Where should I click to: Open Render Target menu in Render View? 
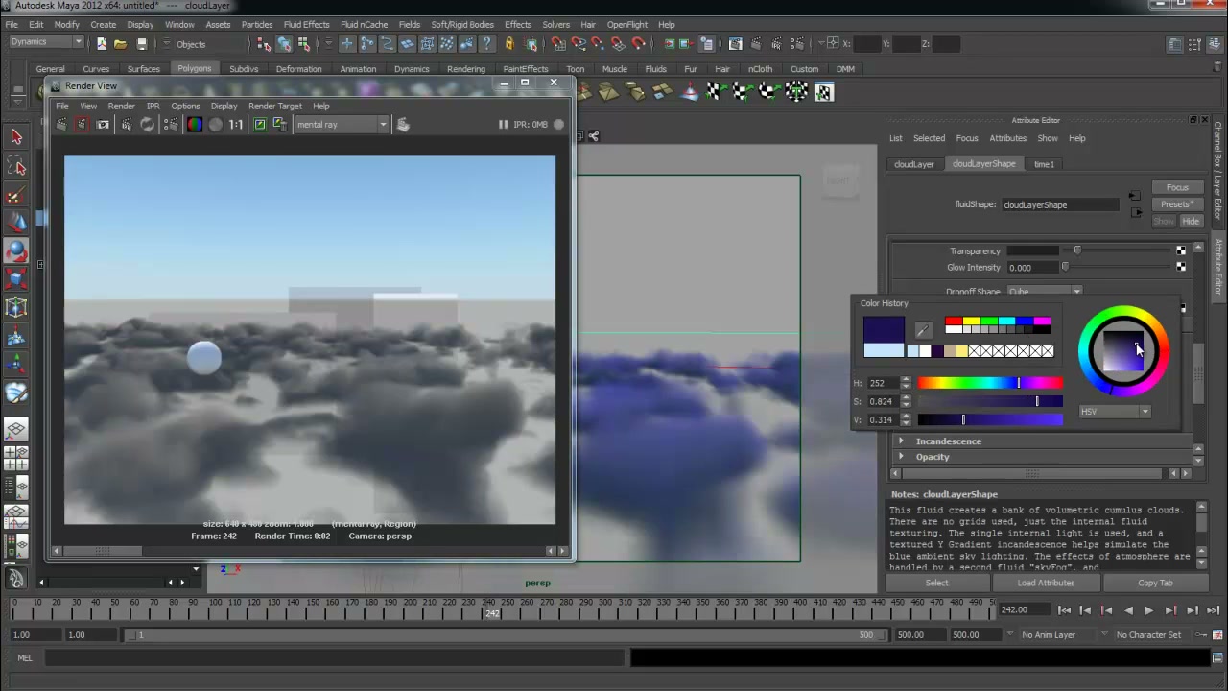(x=275, y=107)
